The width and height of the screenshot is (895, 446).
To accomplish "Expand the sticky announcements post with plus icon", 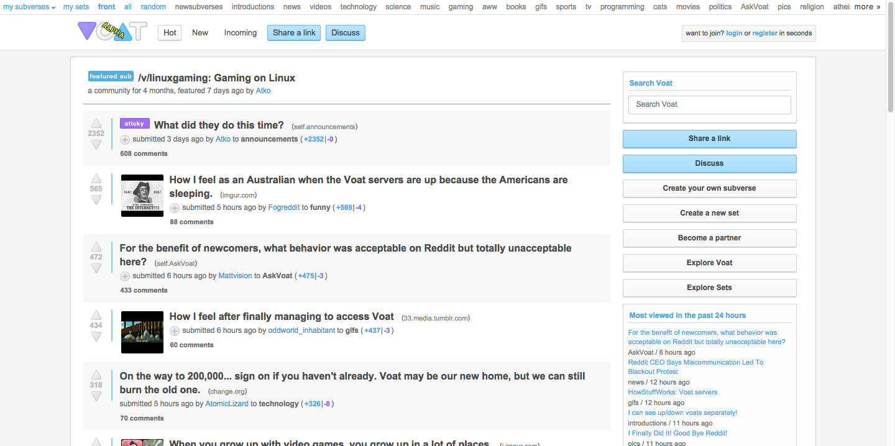I will click(125, 140).
